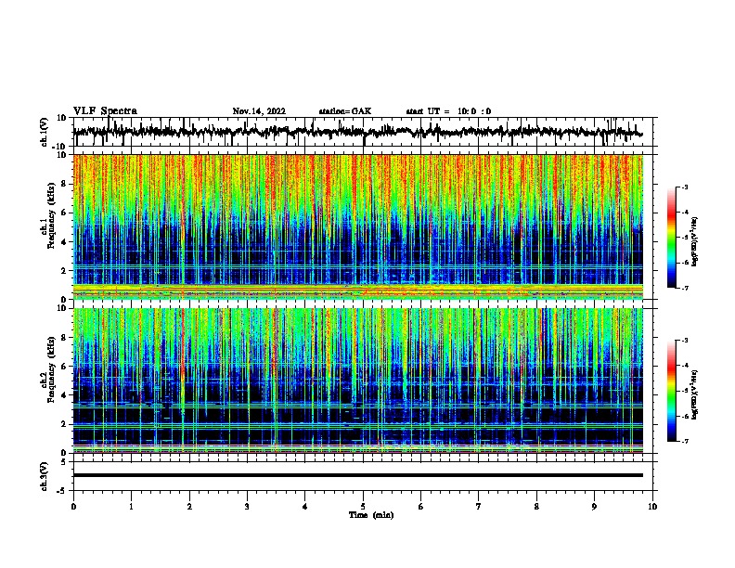Click the "4" tick on the time axis
The height and width of the screenshot is (568, 735).
(305, 507)
